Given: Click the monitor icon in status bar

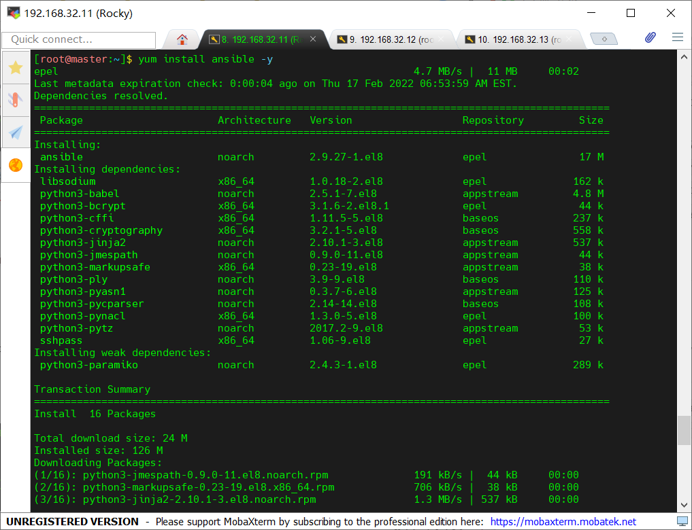Looking at the screenshot, I should [682, 521].
